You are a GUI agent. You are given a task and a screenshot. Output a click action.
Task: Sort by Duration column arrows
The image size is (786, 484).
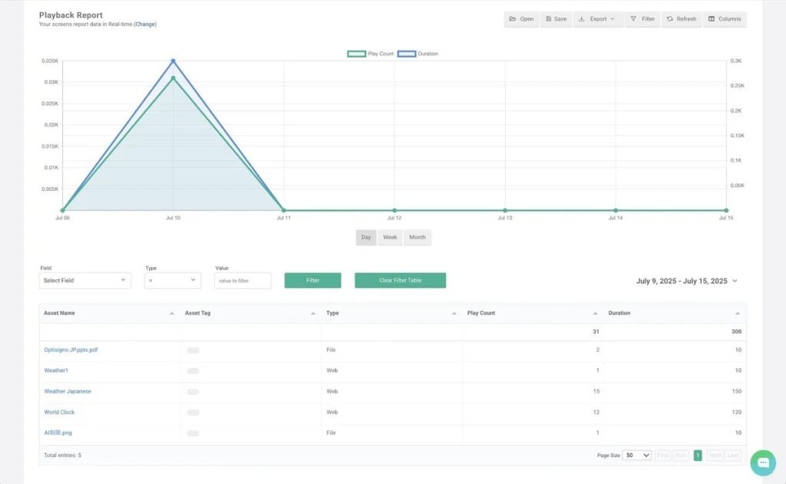click(x=737, y=314)
